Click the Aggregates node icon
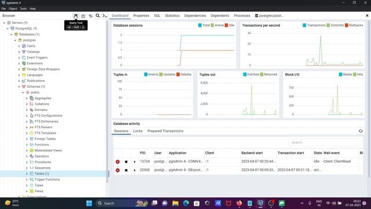The height and width of the screenshot is (209, 371). pyautogui.click(x=31, y=98)
